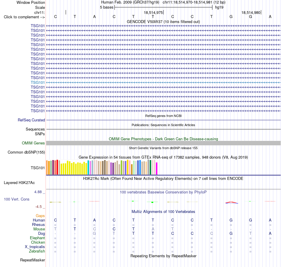
Task: Click the 'RefSeq genes from NCBI' track title
Action: coord(164,116)
